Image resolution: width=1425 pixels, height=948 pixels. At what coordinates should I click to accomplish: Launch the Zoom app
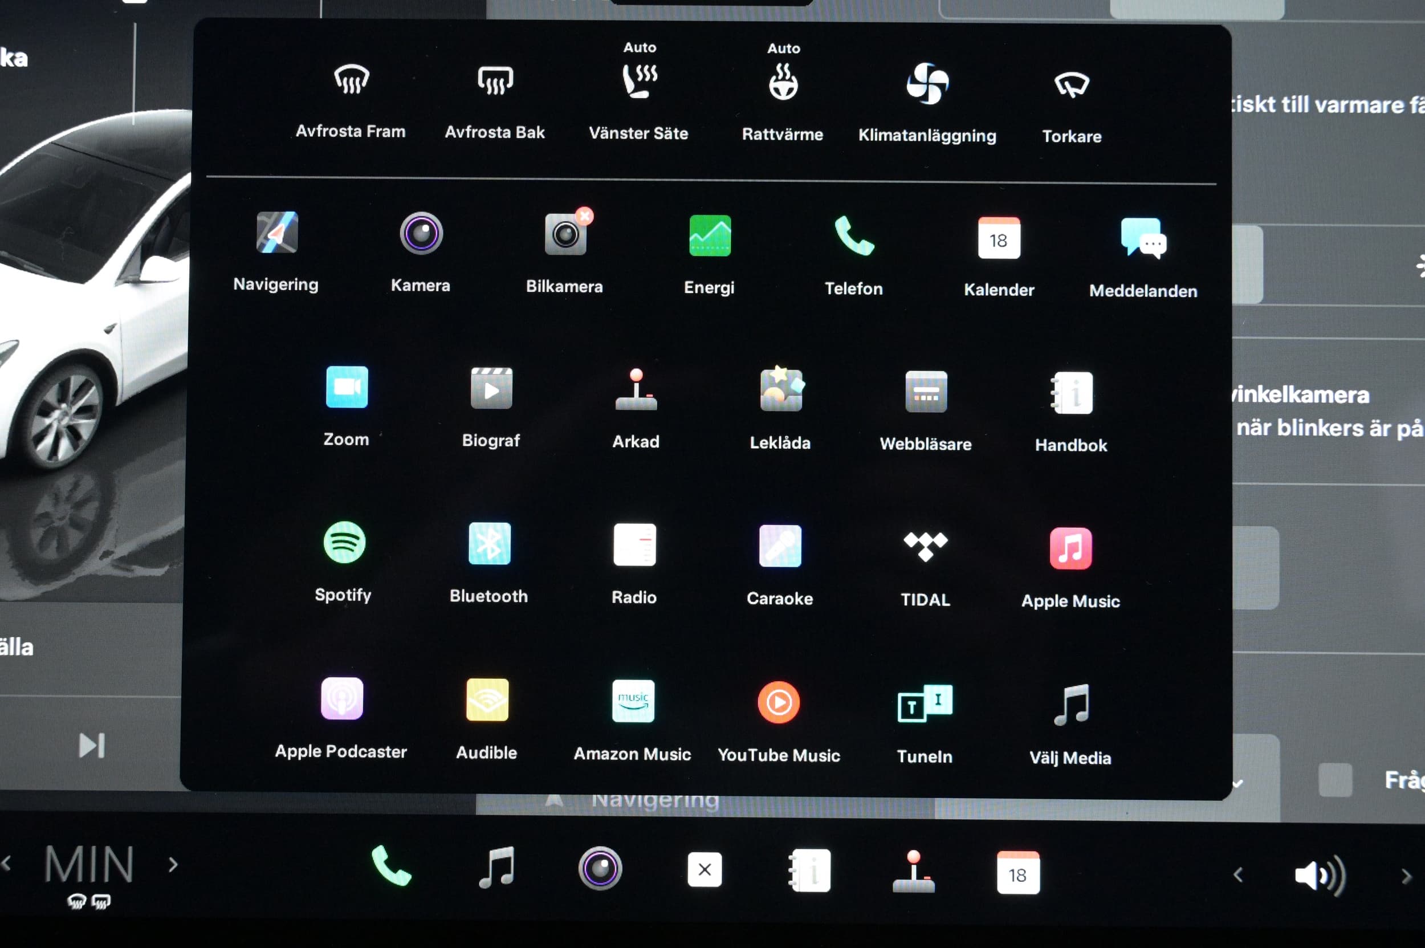coord(347,406)
